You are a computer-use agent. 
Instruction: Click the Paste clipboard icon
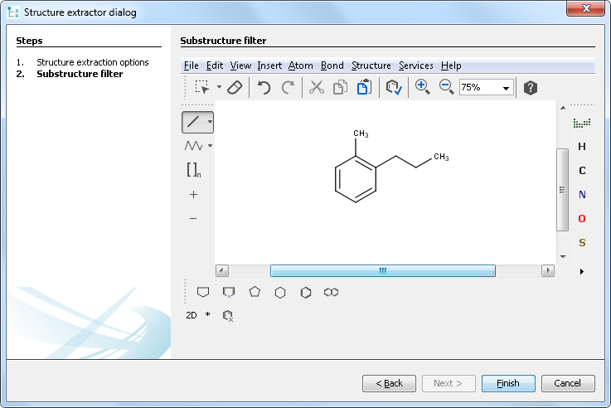[x=363, y=87]
